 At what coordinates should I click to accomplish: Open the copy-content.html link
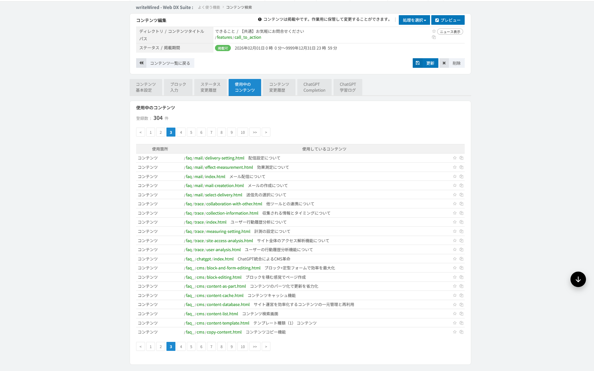click(224, 332)
